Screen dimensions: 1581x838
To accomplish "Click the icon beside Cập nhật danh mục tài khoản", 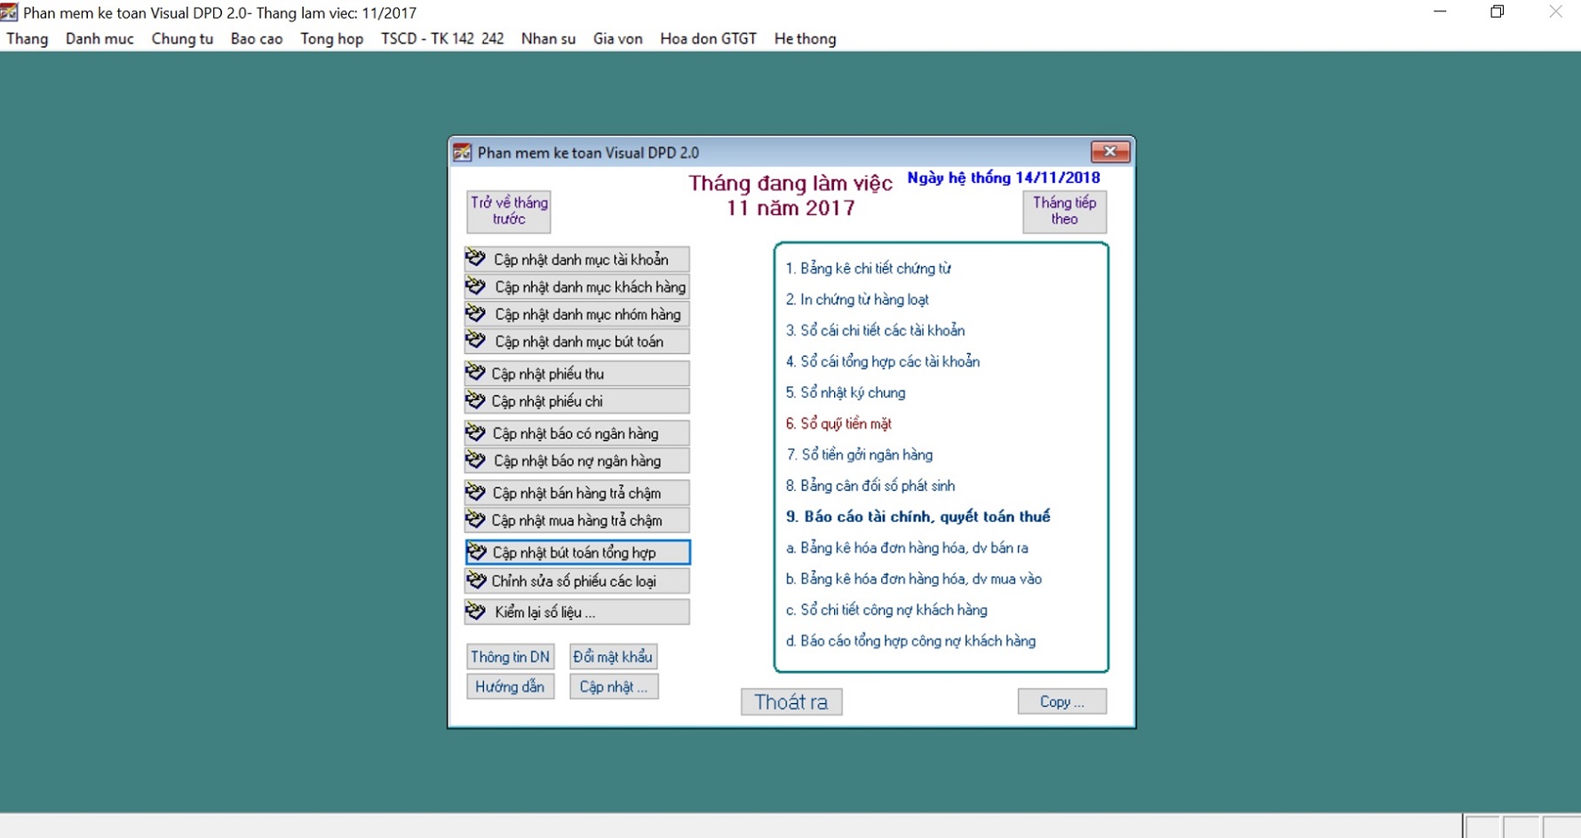I will click(x=476, y=258).
